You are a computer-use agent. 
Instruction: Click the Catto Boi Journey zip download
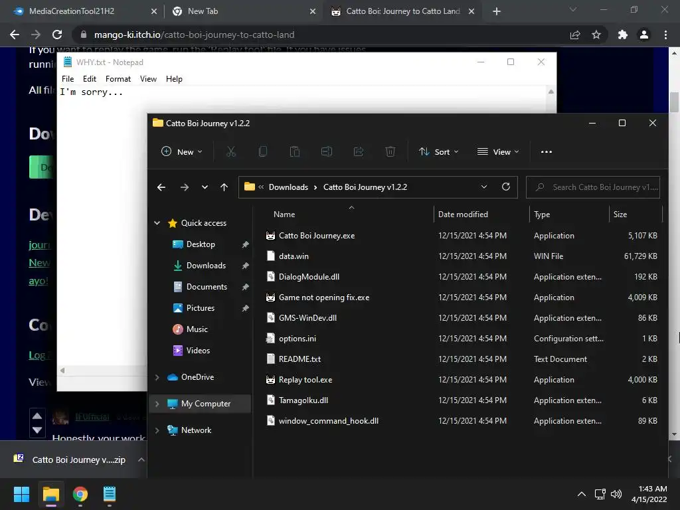(71, 460)
